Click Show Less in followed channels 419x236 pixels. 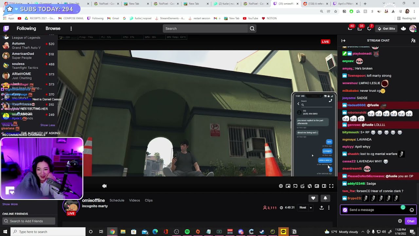click(x=48, y=125)
